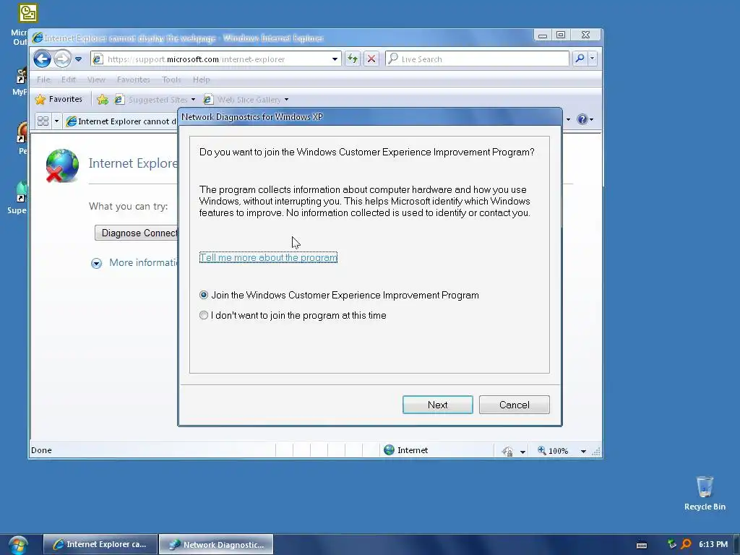Screen dimensions: 740x555
Task: Click the Forward arrow in Internet Explorer
Action: pos(62,59)
